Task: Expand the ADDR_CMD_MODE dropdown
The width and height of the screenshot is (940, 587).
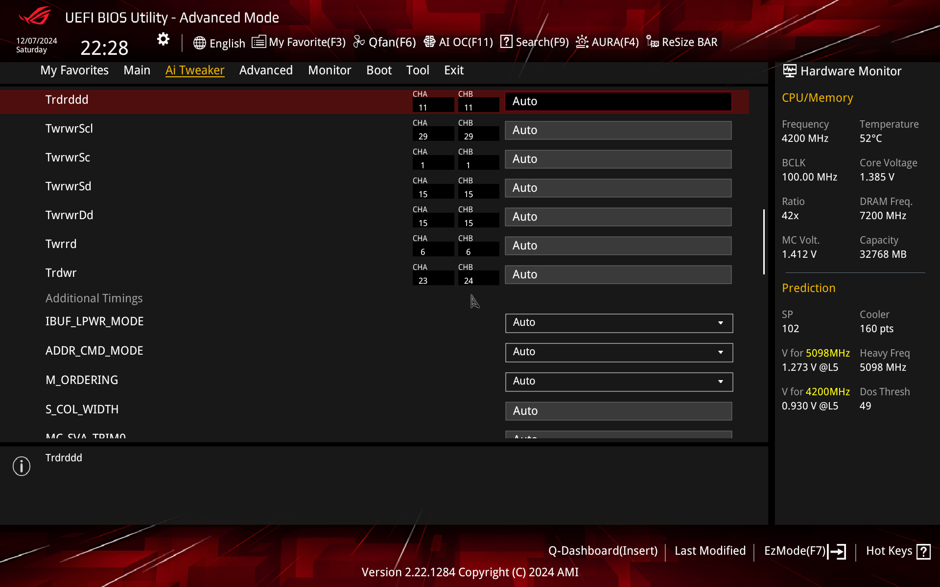Action: [x=619, y=352]
